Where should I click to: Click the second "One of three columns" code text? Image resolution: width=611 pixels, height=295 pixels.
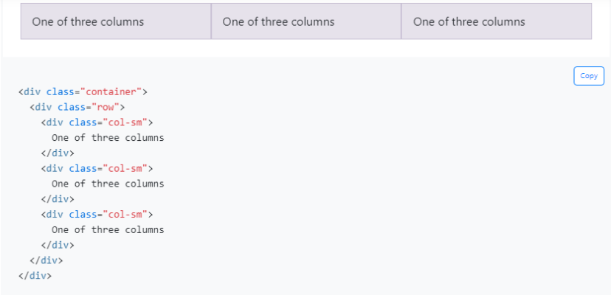pos(108,184)
